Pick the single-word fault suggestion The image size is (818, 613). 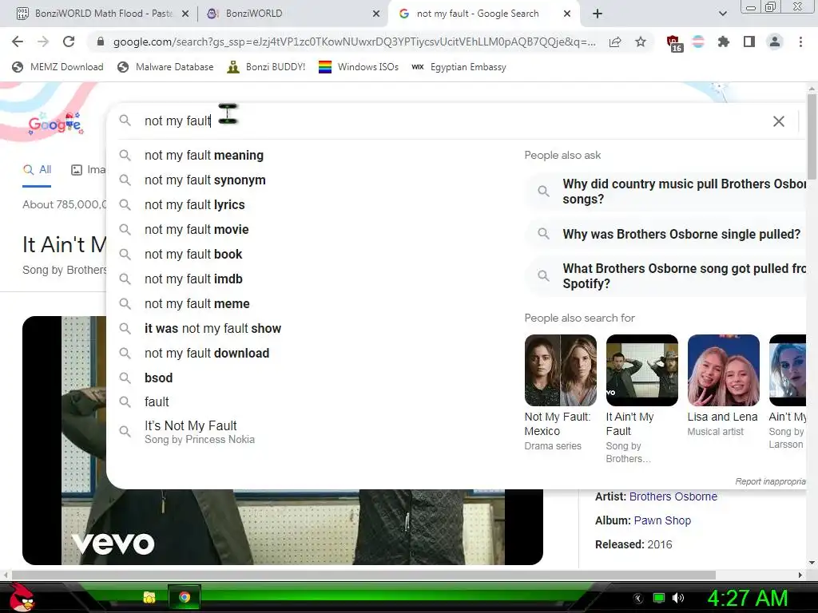pos(157,402)
